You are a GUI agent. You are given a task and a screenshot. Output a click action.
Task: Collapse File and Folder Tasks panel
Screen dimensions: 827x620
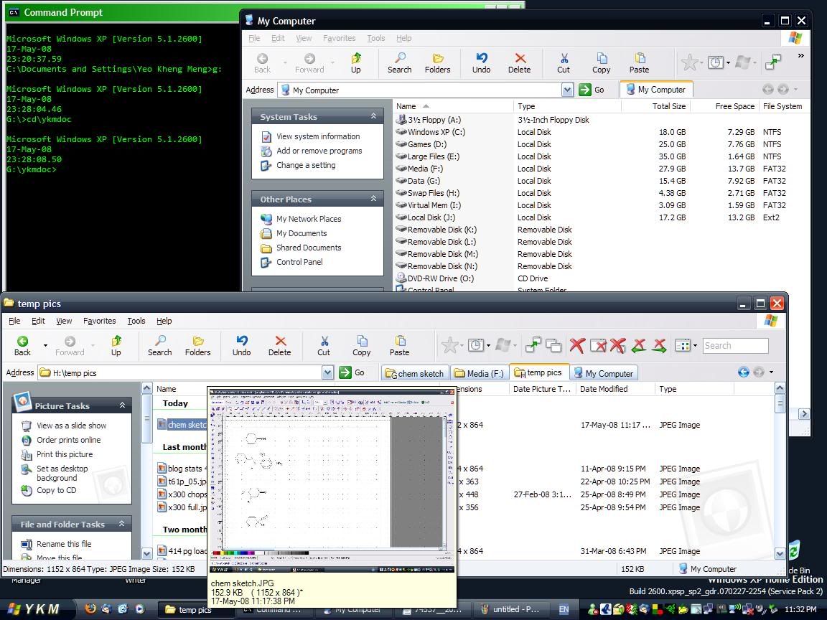tap(122, 524)
